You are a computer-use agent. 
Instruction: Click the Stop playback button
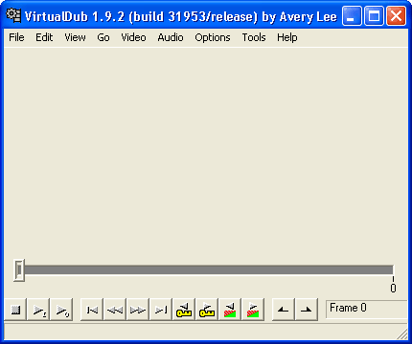(x=15, y=310)
